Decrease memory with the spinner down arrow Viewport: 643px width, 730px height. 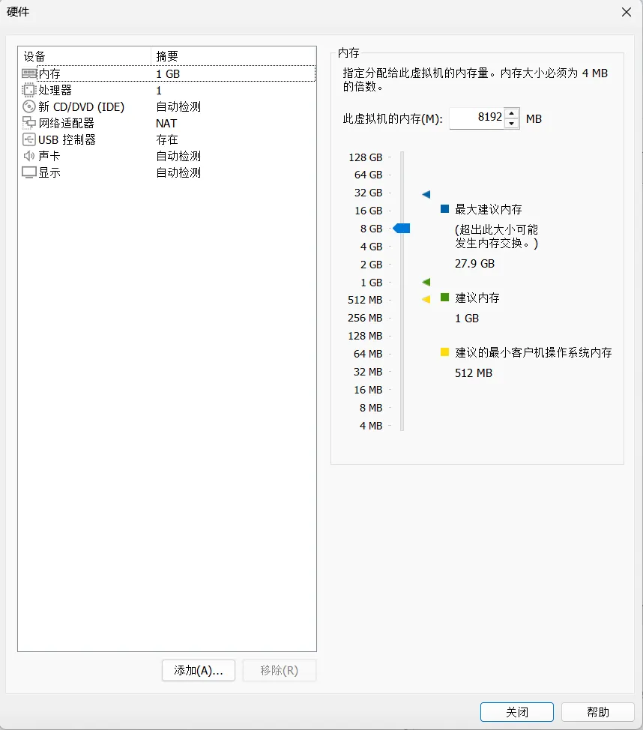coord(512,124)
